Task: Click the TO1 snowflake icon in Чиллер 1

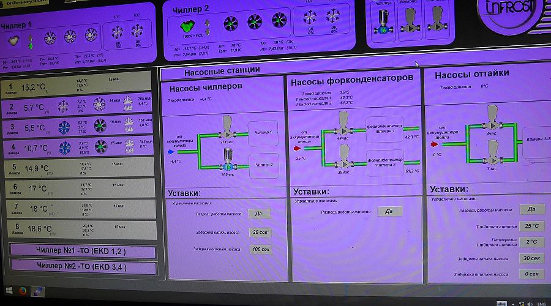Action: (117, 32)
